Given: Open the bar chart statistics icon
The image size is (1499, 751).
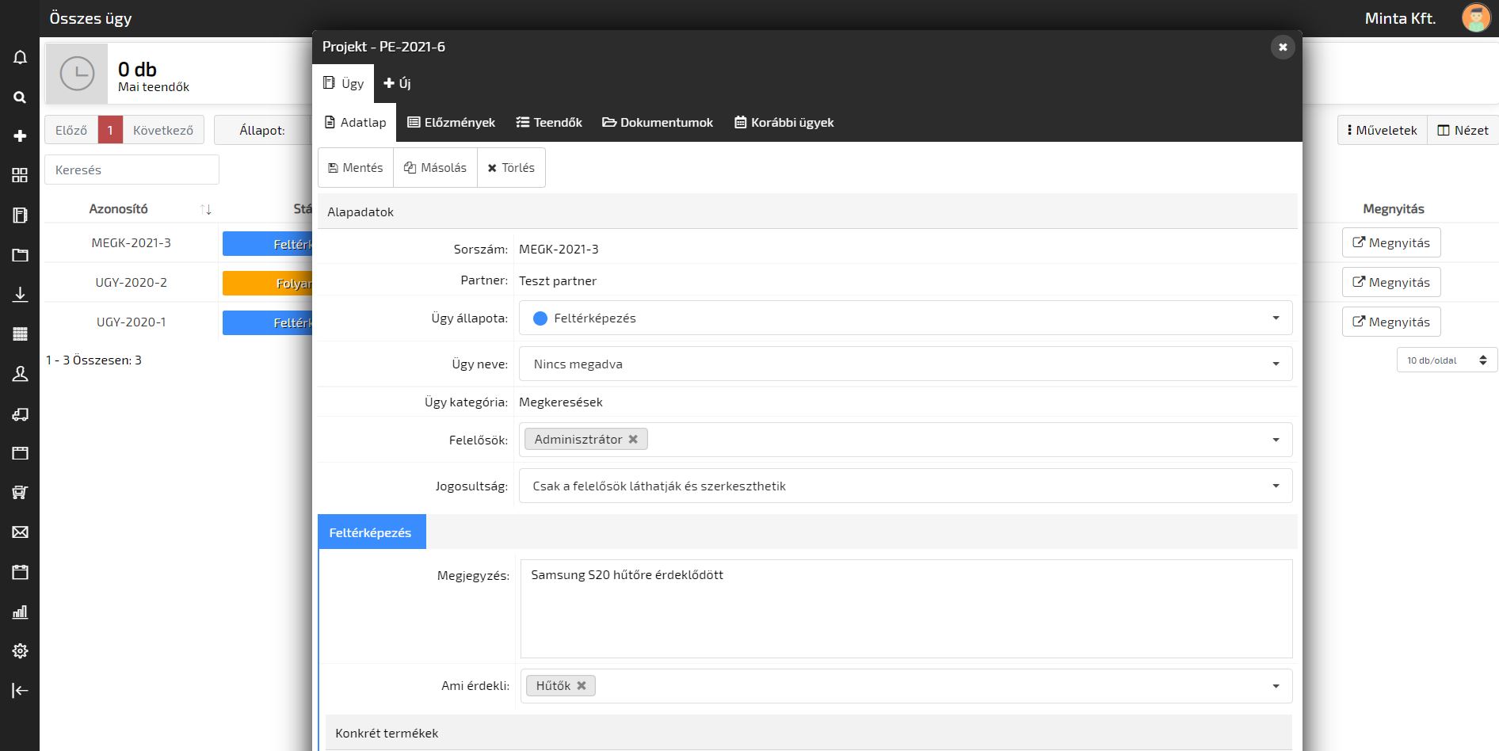Looking at the screenshot, I should pyautogui.click(x=20, y=612).
